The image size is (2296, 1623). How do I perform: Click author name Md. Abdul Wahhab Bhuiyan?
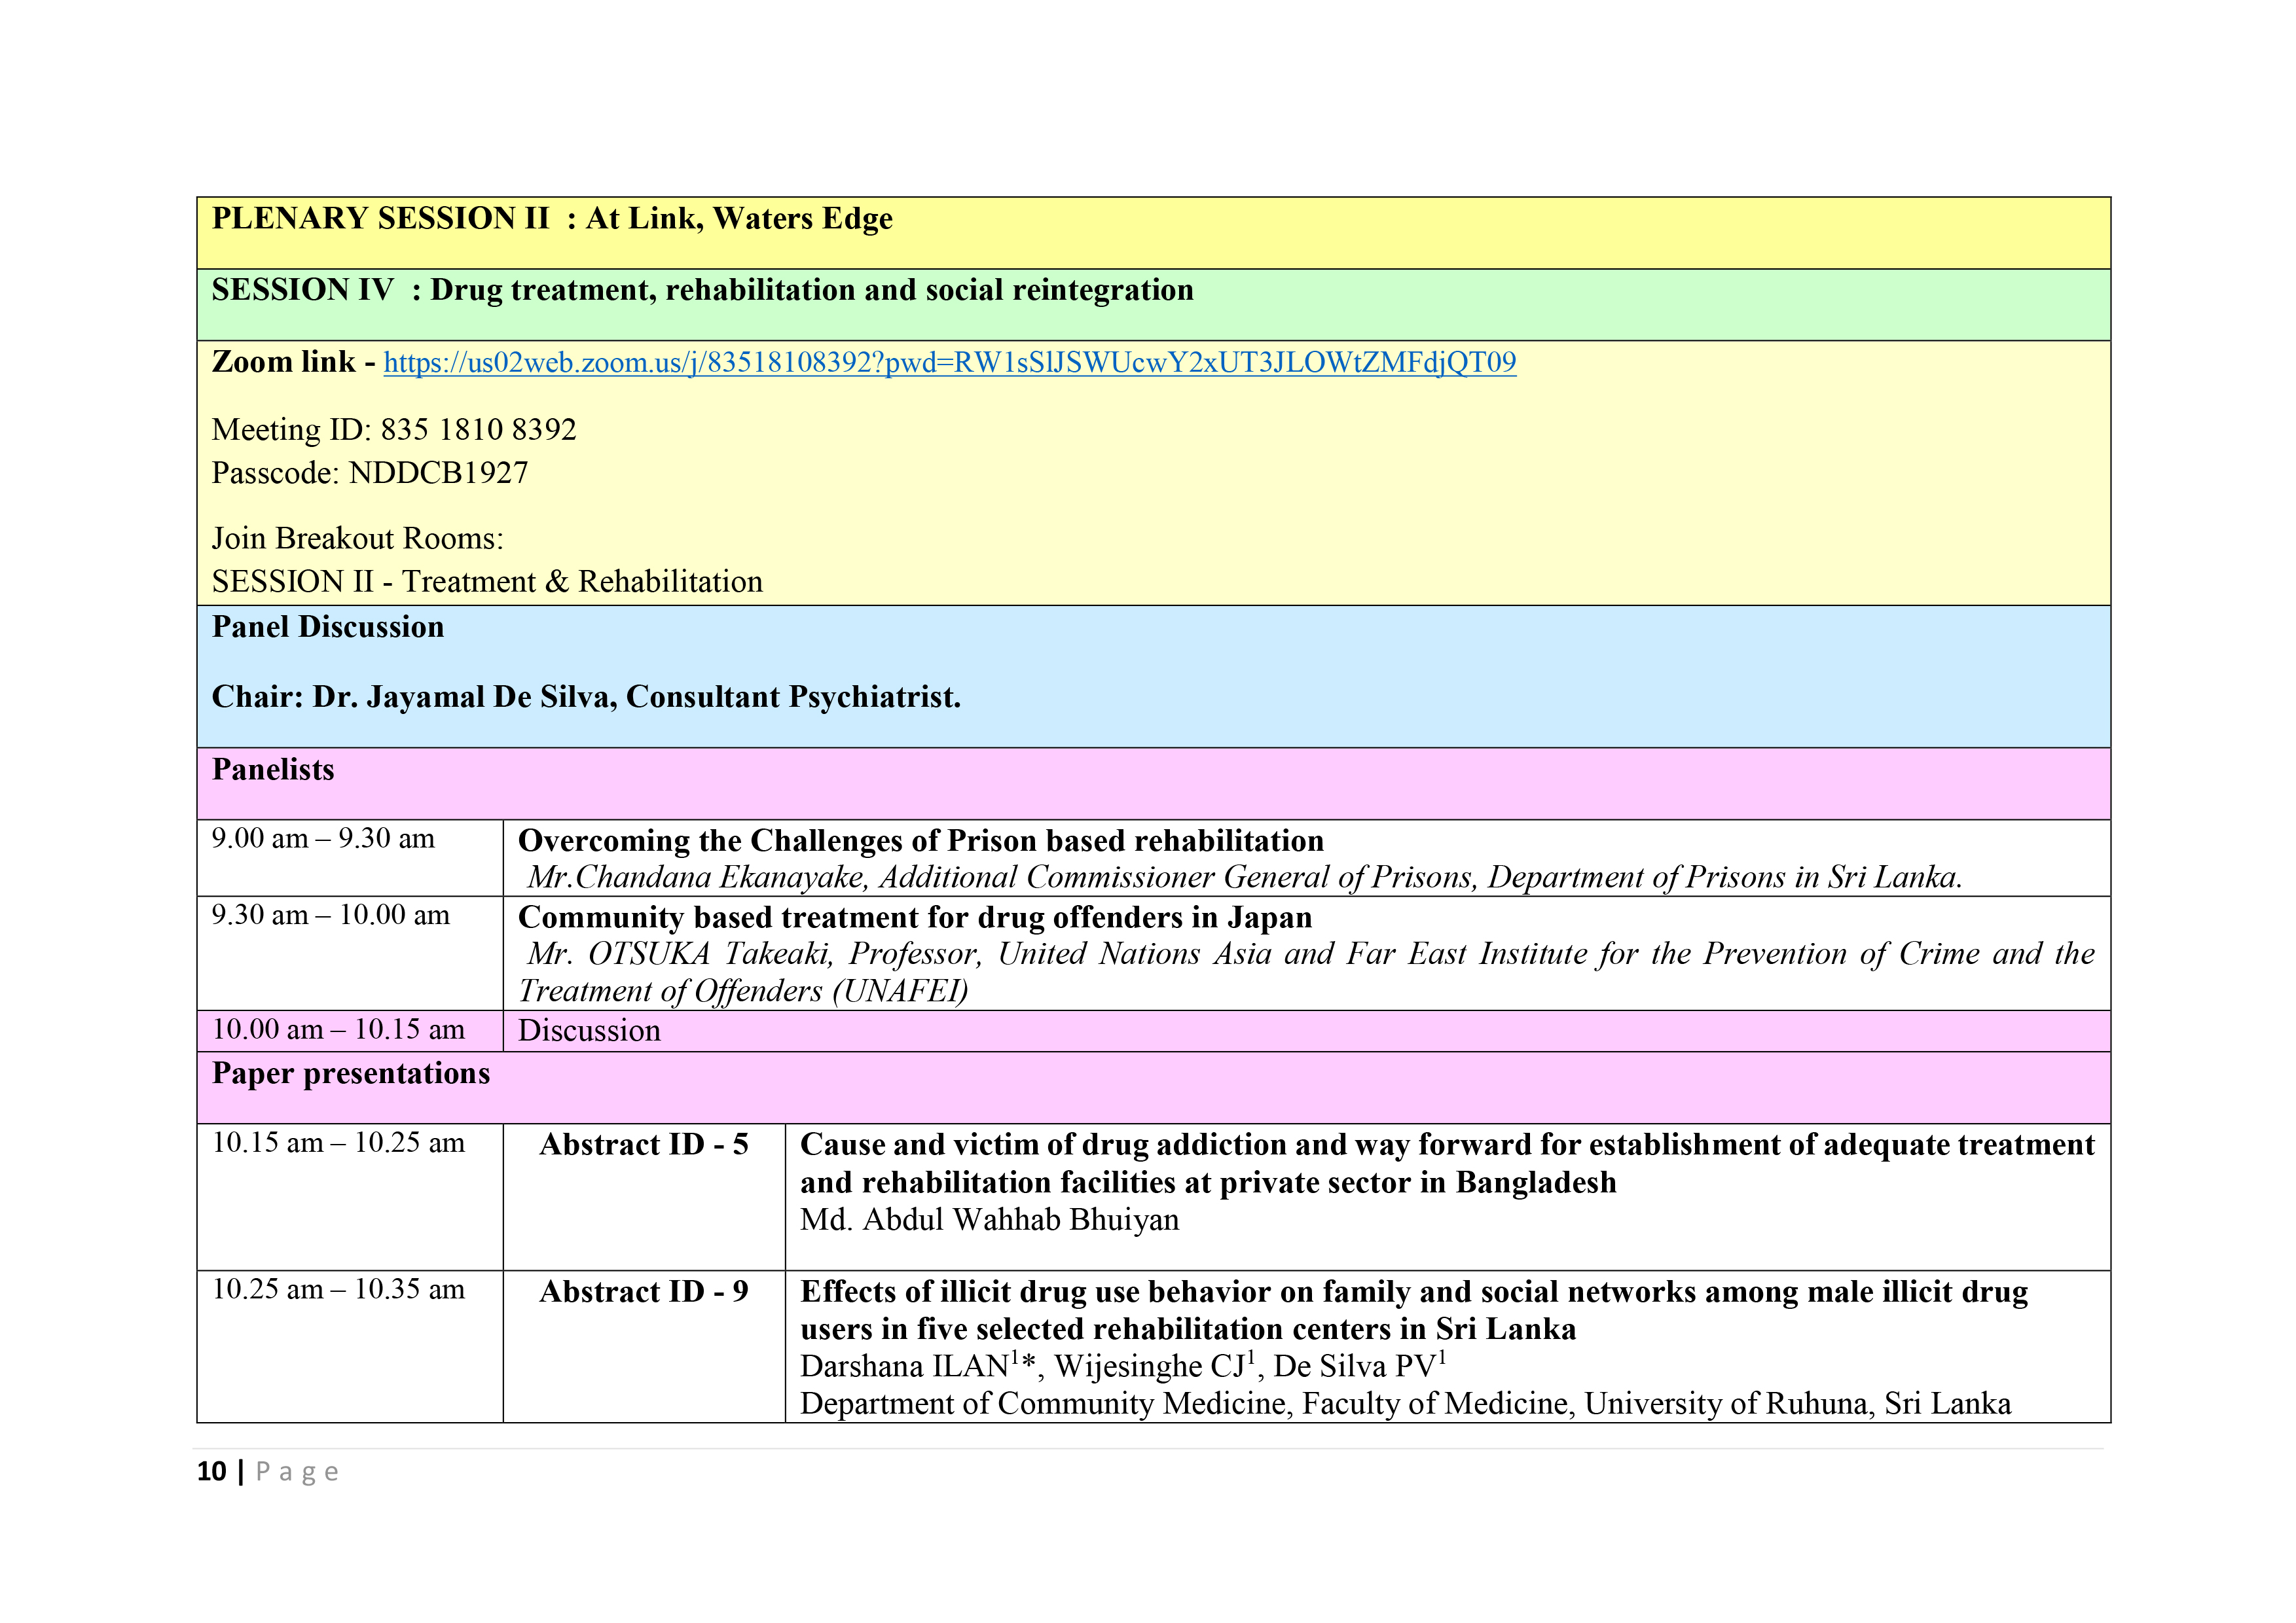tap(989, 1221)
